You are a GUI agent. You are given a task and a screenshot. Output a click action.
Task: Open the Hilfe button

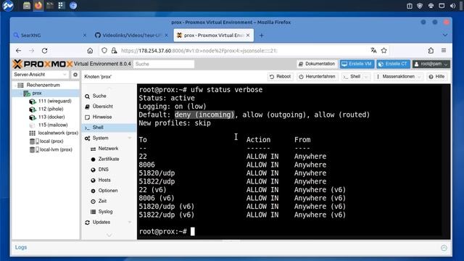436,77
